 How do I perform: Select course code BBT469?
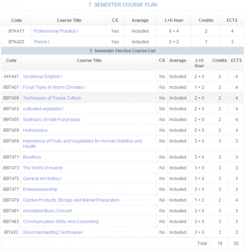pos(11,141)
